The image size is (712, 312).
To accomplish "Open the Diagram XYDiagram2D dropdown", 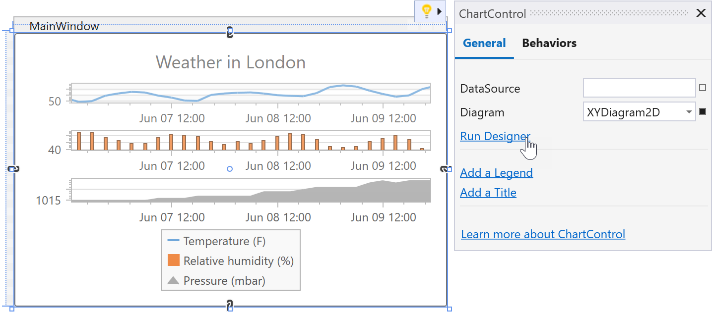I will 689,112.
